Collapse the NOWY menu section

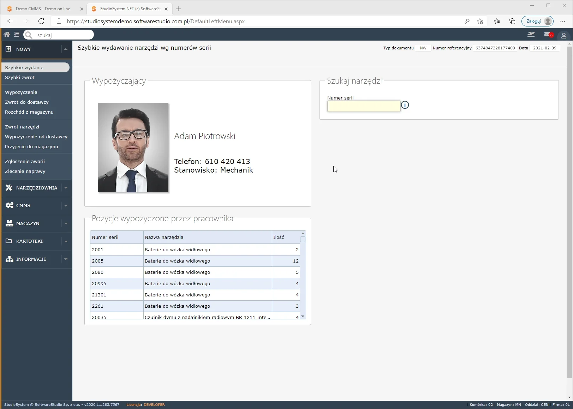pyautogui.click(x=66, y=49)
